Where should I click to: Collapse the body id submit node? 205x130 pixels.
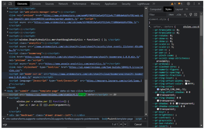(5, 91)
